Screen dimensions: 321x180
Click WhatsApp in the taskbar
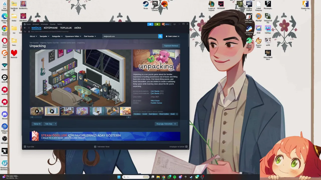coord(169,177)
